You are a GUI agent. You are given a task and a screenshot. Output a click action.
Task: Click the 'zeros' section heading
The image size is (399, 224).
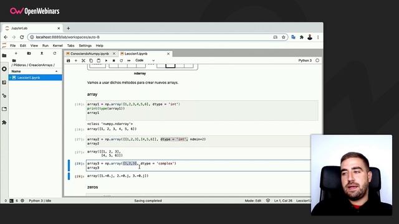click(93, 187)
